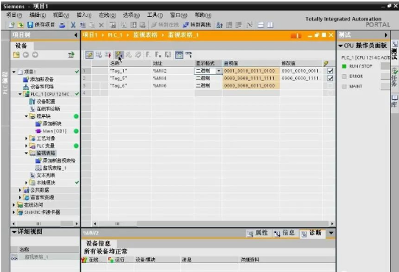The image size is (399, 272).
Task: Click the green arrow icon in tree toolbar
Action: [x=71, y=55]
